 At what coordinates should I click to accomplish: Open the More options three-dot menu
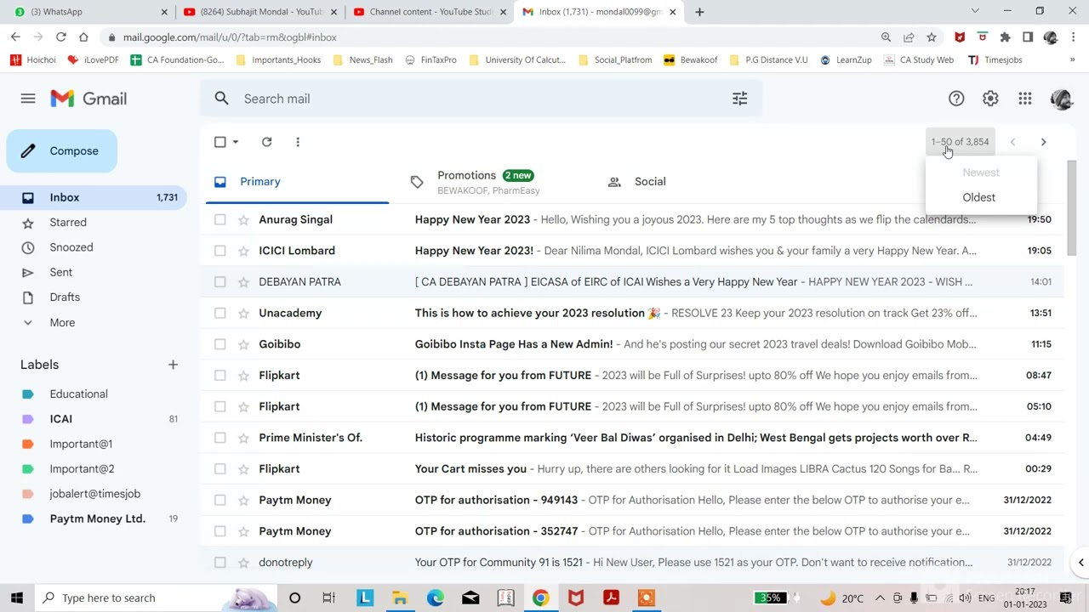[298, 142]
